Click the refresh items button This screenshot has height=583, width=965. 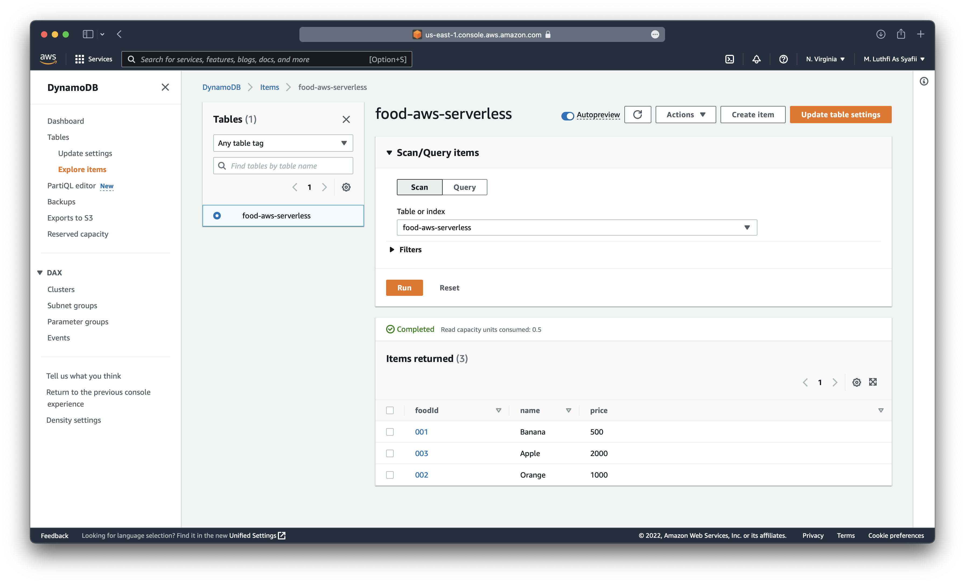click(638, 115)
